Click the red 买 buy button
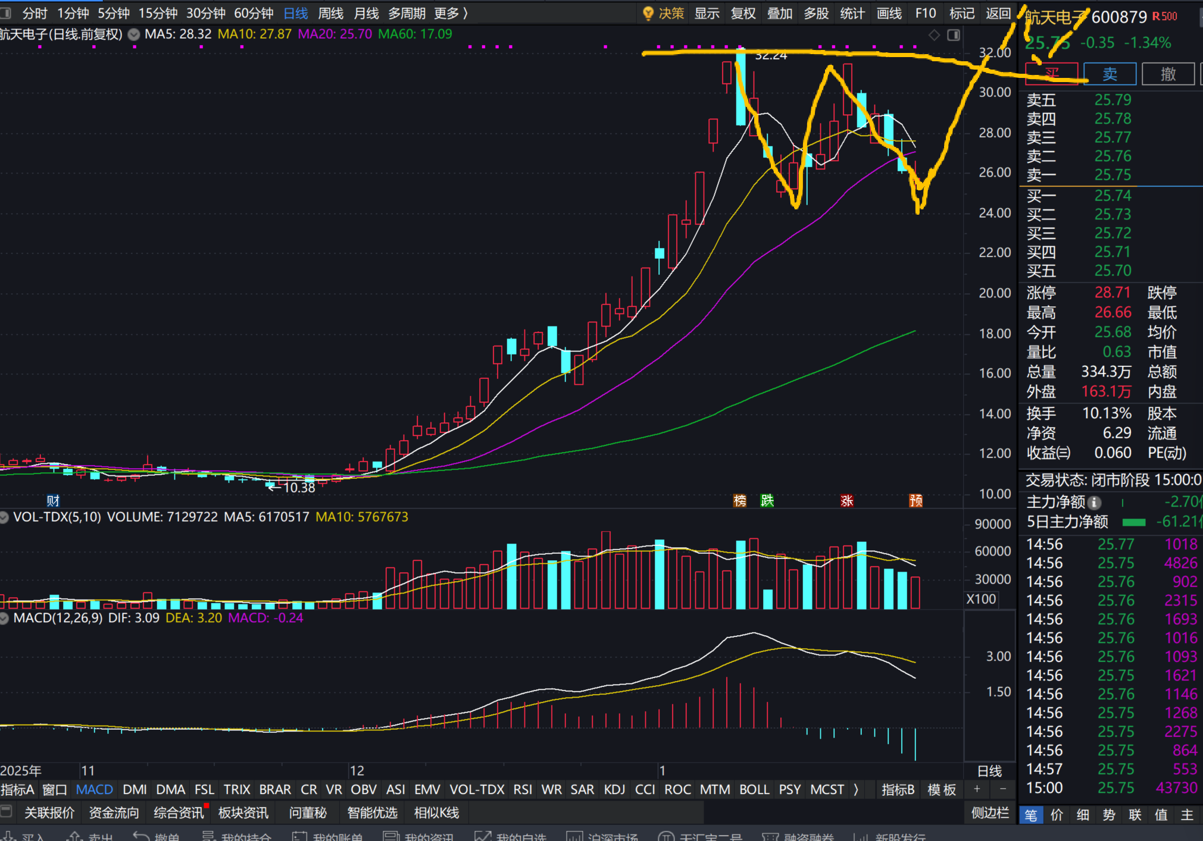Screen dimensions: 1203x841 1051,74
